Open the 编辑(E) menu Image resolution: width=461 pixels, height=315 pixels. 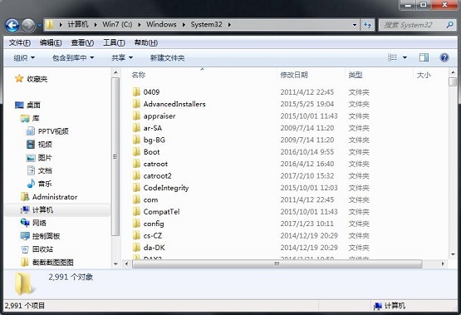pos(51,43)
